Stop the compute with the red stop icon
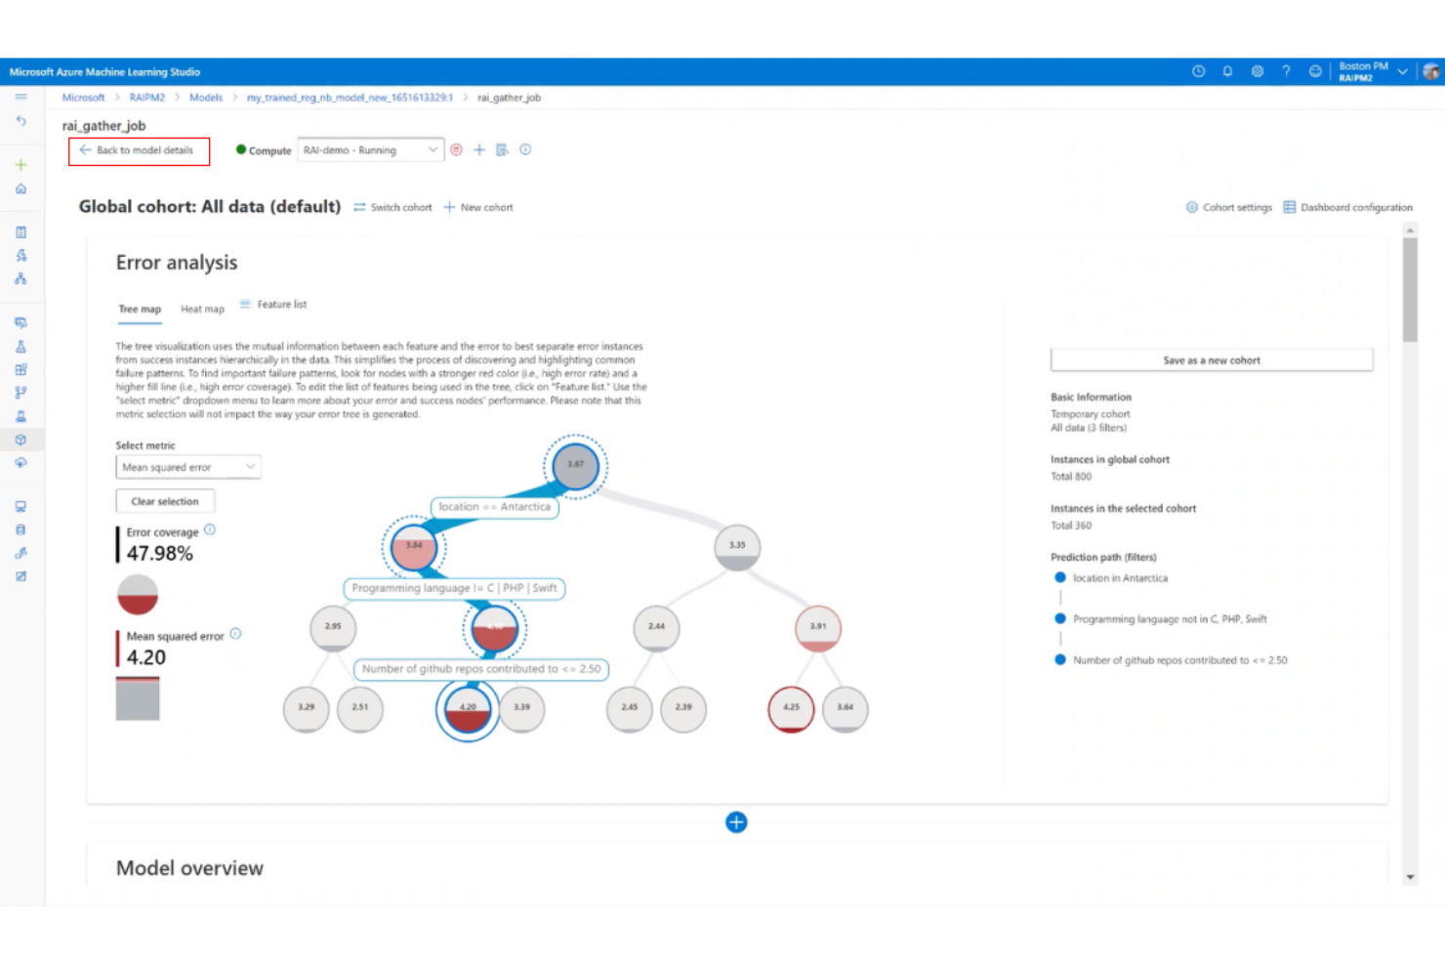1445x964 pixels. [x=456, y=149]
